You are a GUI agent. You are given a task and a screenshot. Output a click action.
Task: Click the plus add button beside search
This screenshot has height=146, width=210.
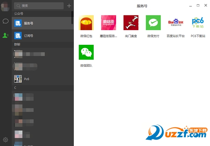(x=69, y=6)
